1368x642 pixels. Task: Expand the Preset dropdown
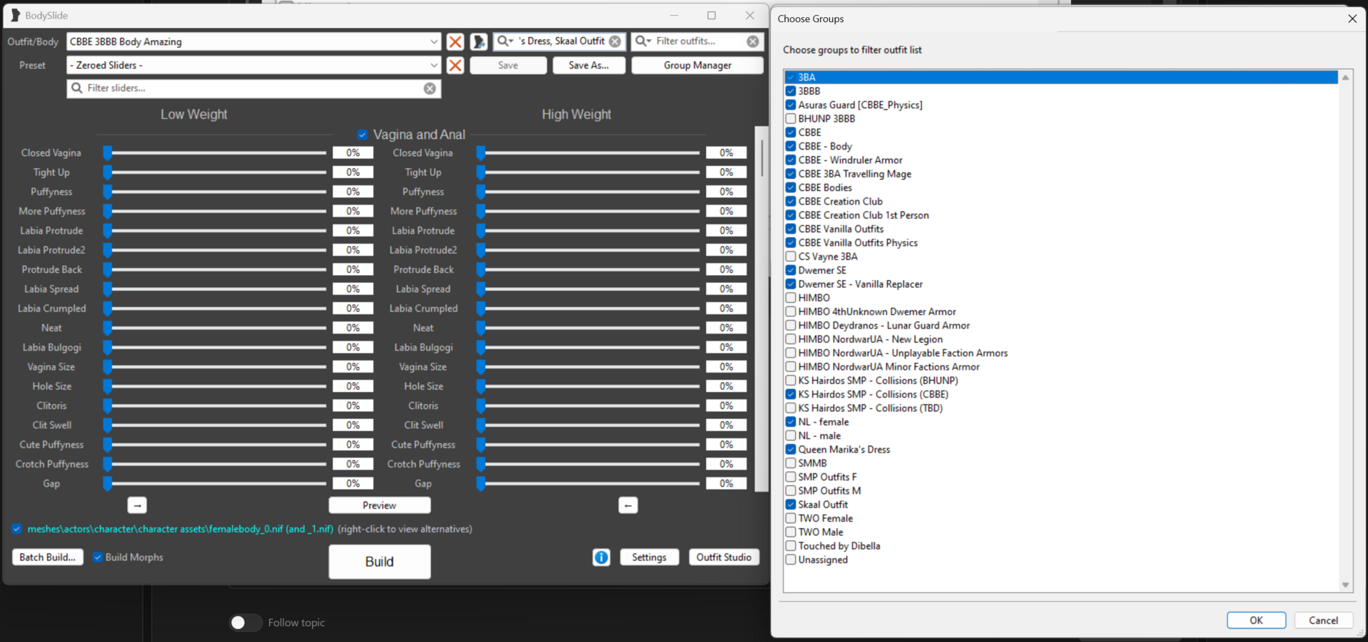[x=433, y=66]
